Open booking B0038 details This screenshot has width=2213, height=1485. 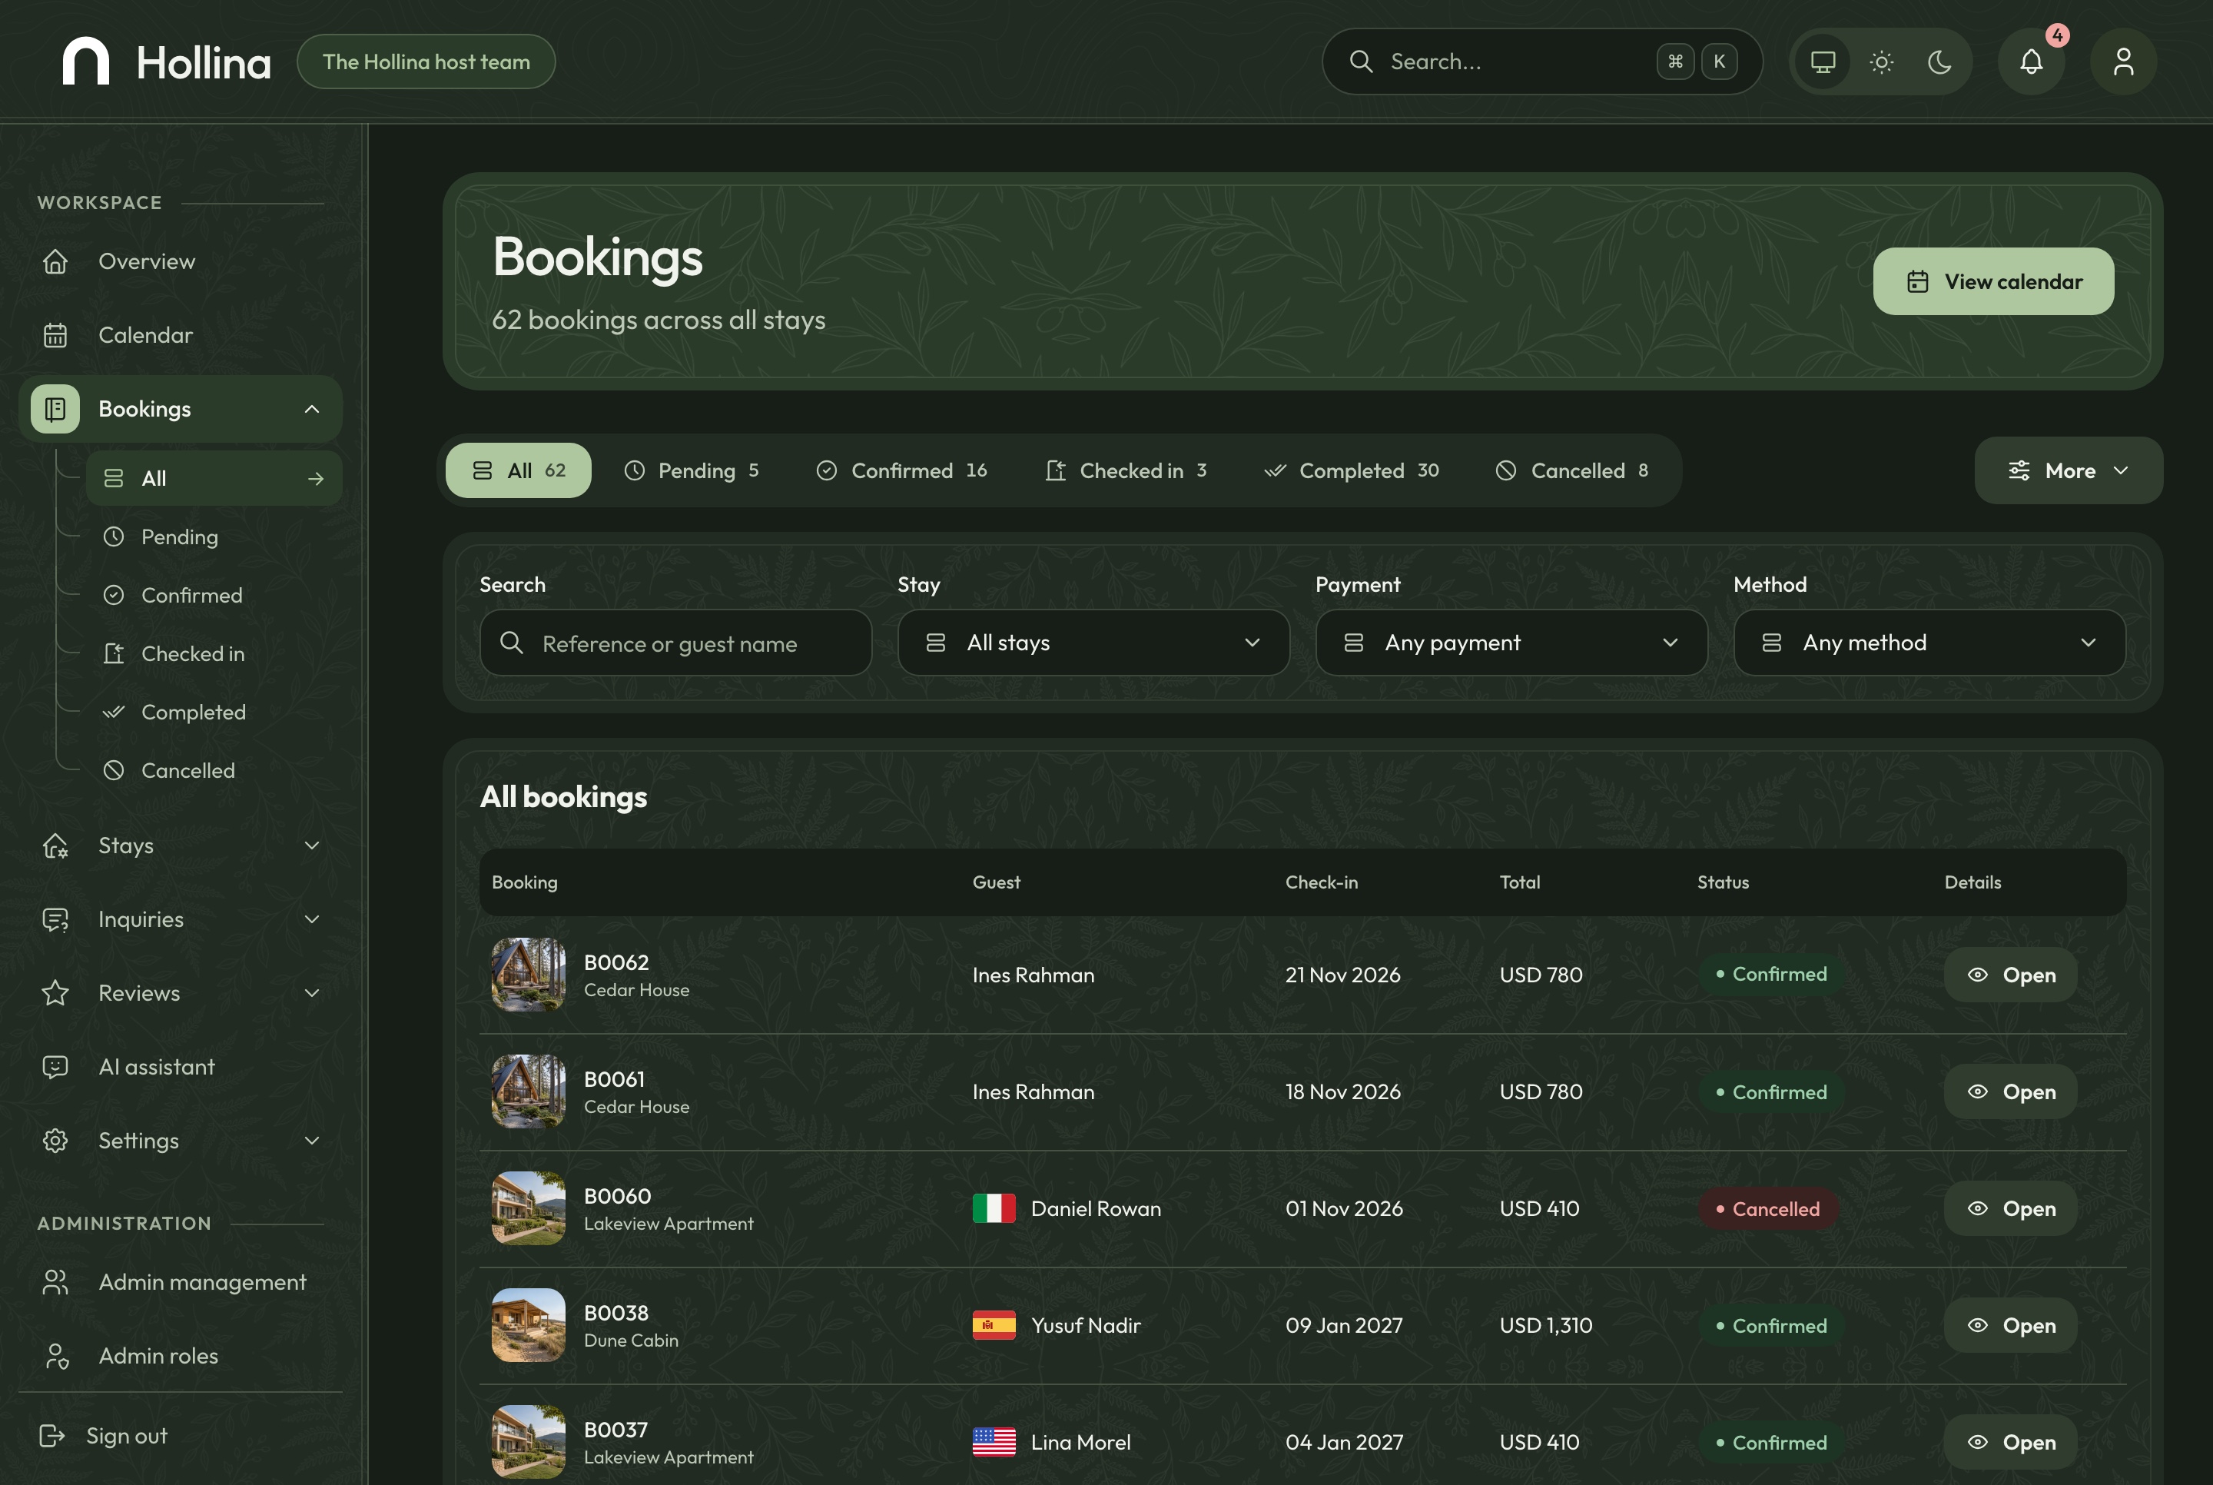(x=2010, y=1325)
